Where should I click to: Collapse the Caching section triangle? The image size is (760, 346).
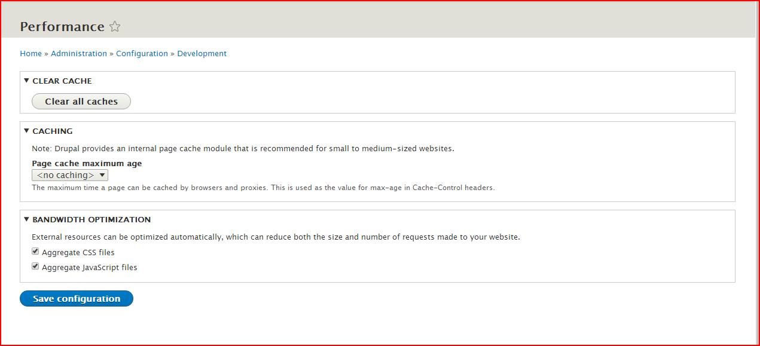click(26, 130)
